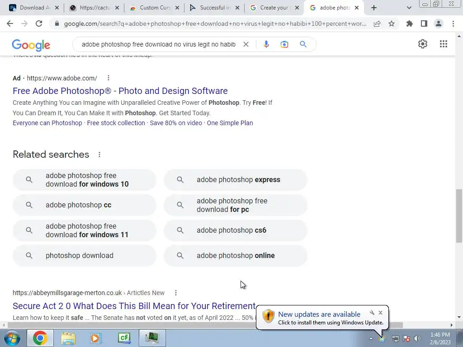The width and height of the screenshot is (463, 347).
Task: Open the C# application in taskbar
Action: (x=124, y=338)
